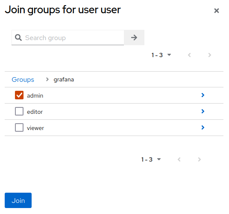Submit group search with arrow button
This screenshot has height=214, width=229.
click(134, 38)
